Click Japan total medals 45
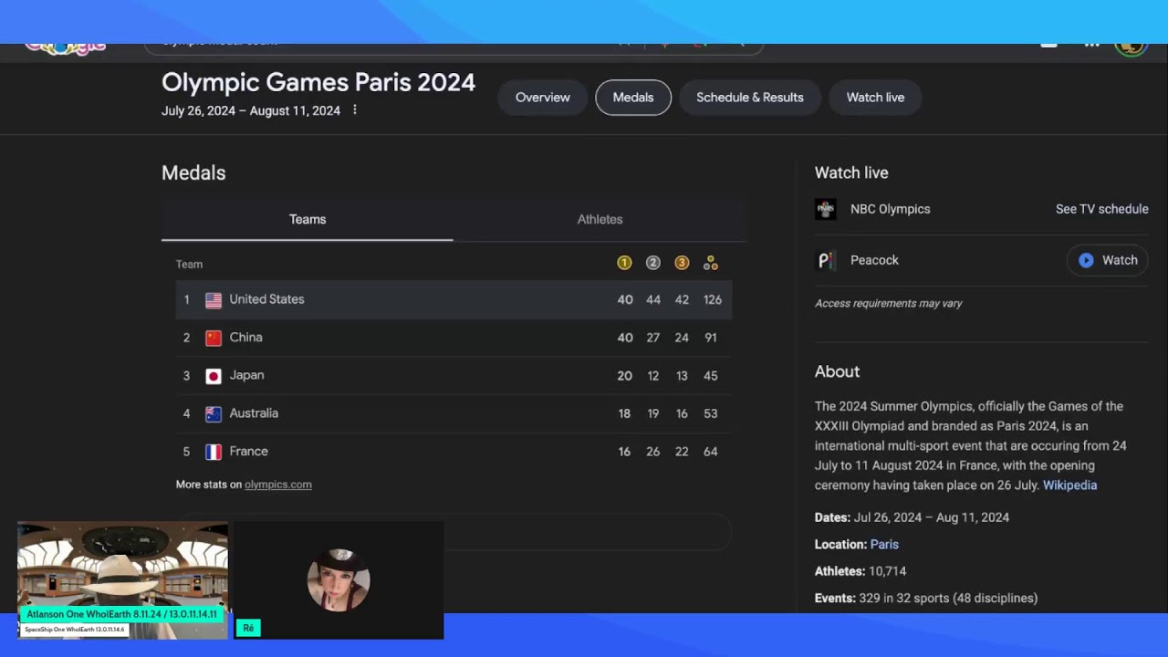 pos(711,375)
